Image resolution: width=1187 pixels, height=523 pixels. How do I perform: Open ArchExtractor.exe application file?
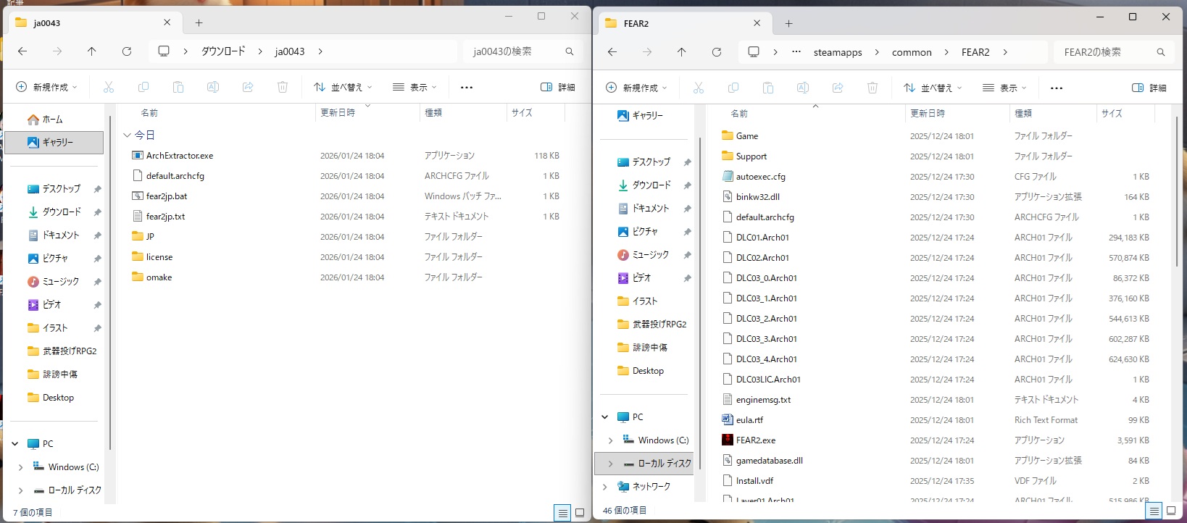179,156
